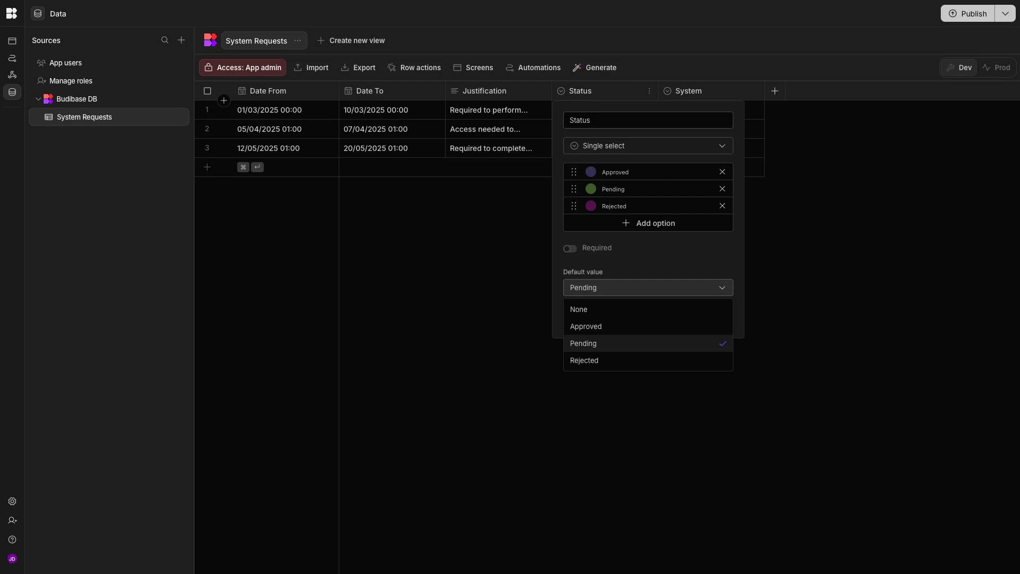Add a new column with plus icon
The height and width of the screenshot is (574, 1020).
[x=775, y=91]
